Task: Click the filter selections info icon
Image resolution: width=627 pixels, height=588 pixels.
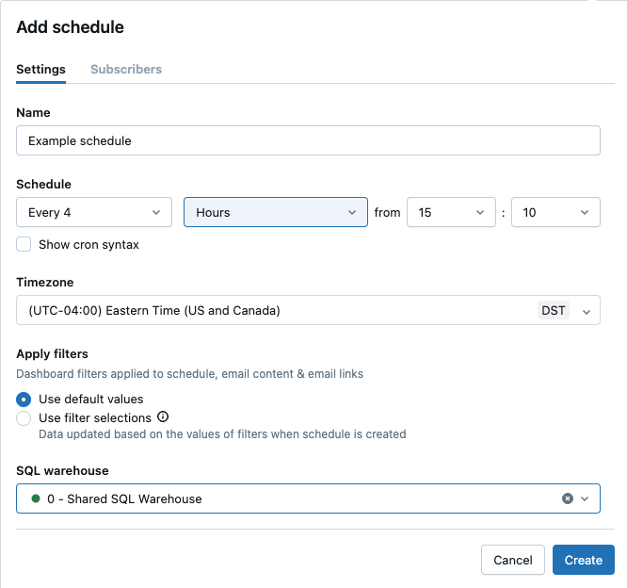Action: click(x=163, y=416)
